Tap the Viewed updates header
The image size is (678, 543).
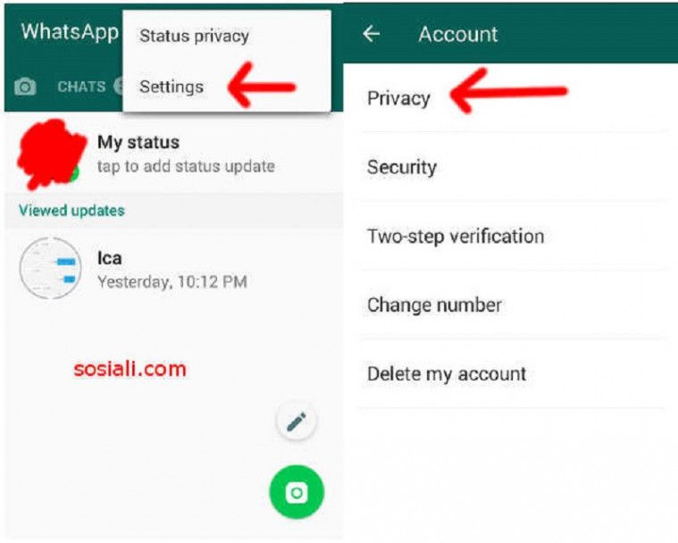pyautogui.click(x=71, y=211)
